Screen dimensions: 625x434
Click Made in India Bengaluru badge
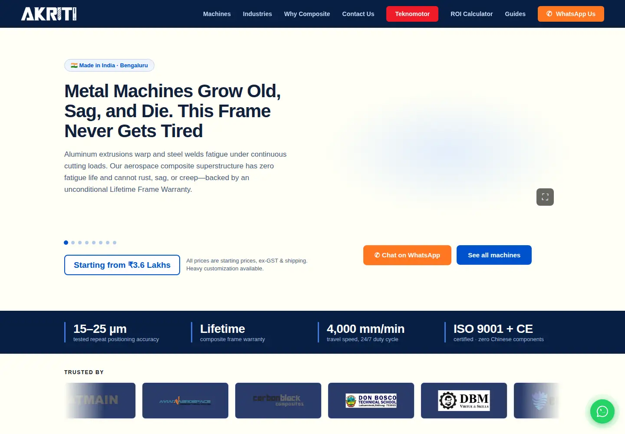pyautogui.click(x=109, y=66)
